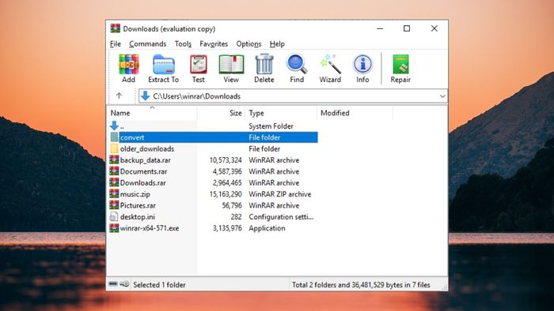Screen dimensions: 554x311
Task: Click the desktop.ini file icon
Action: 114,216
